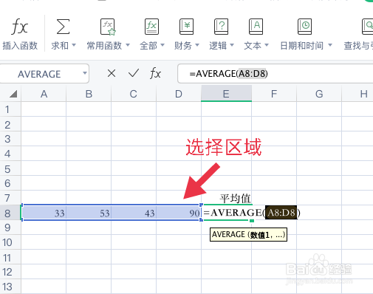Select column A header
Image resolution: width=373 pixels, height=294 pixels.
(44, 94)
